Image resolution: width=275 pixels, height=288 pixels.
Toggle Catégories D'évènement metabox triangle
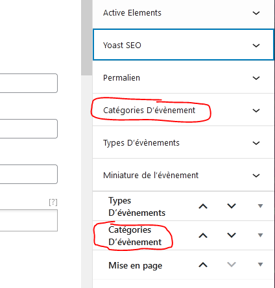[x=260, y=235]
